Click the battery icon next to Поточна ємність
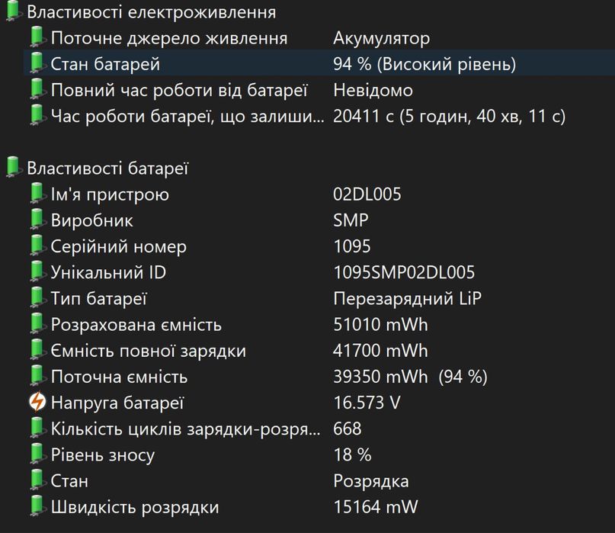The image size is (615, 533). (x=37, y=377)
